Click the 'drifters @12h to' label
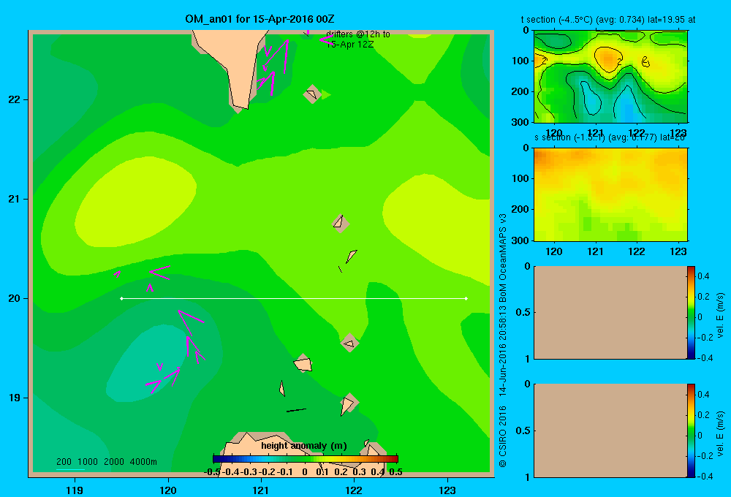The height and width of the screenshot is (497, 731). pyautogui.click(x=358, y=34)
